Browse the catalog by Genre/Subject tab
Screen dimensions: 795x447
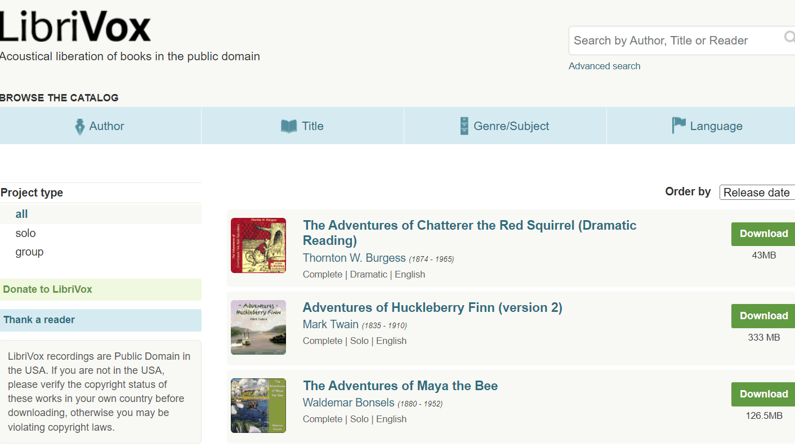coord(505,126)
